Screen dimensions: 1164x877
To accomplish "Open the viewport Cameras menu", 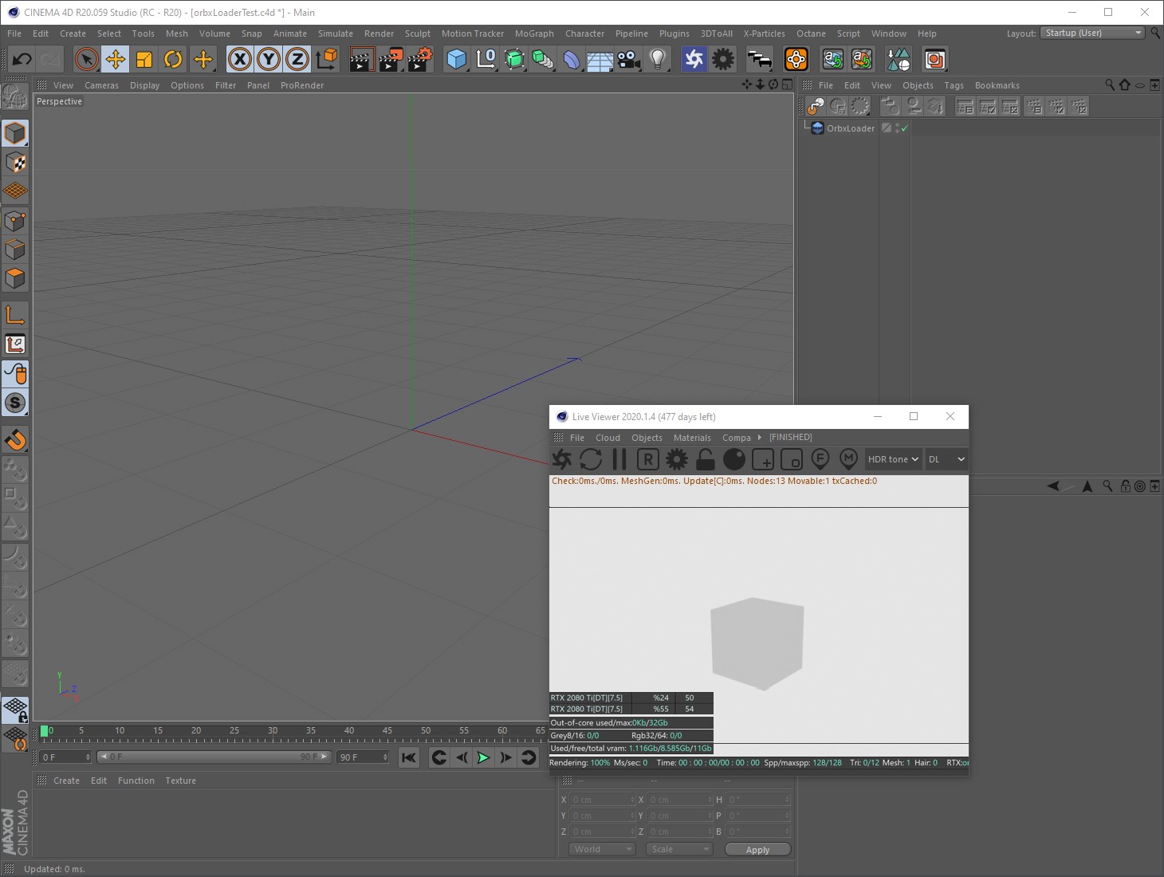I will [101, 85].
